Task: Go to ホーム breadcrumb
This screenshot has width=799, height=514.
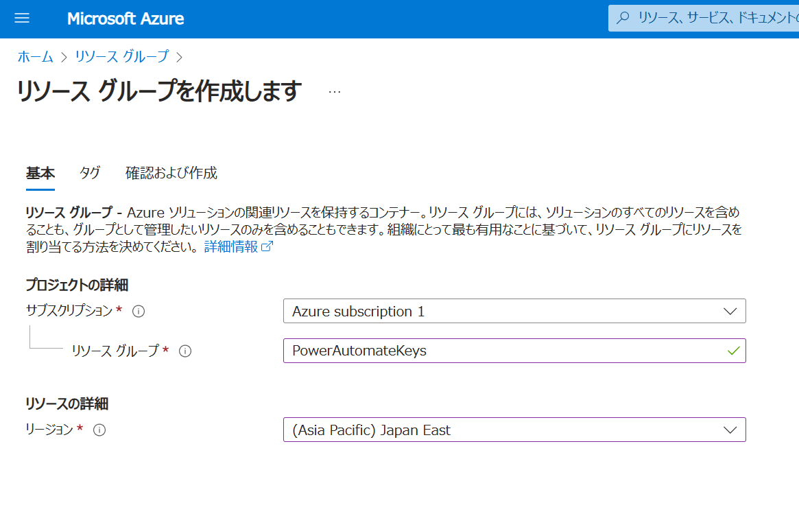Action: 35,56
